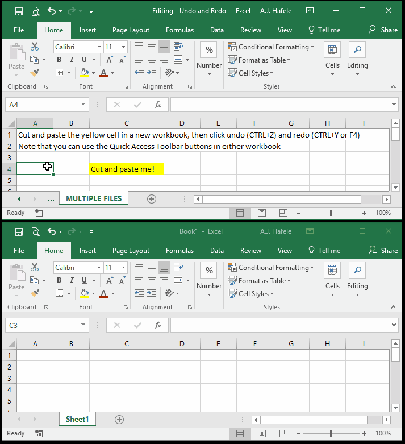
Task: Decrease font size in the top window ribbon
Action: 122,60
